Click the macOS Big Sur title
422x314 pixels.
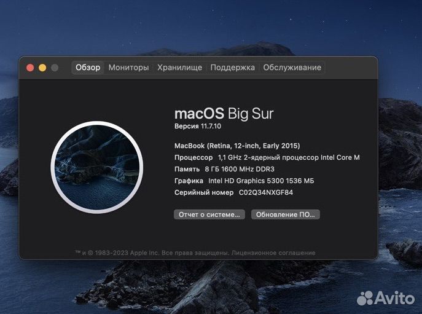[x=224, y=114]
